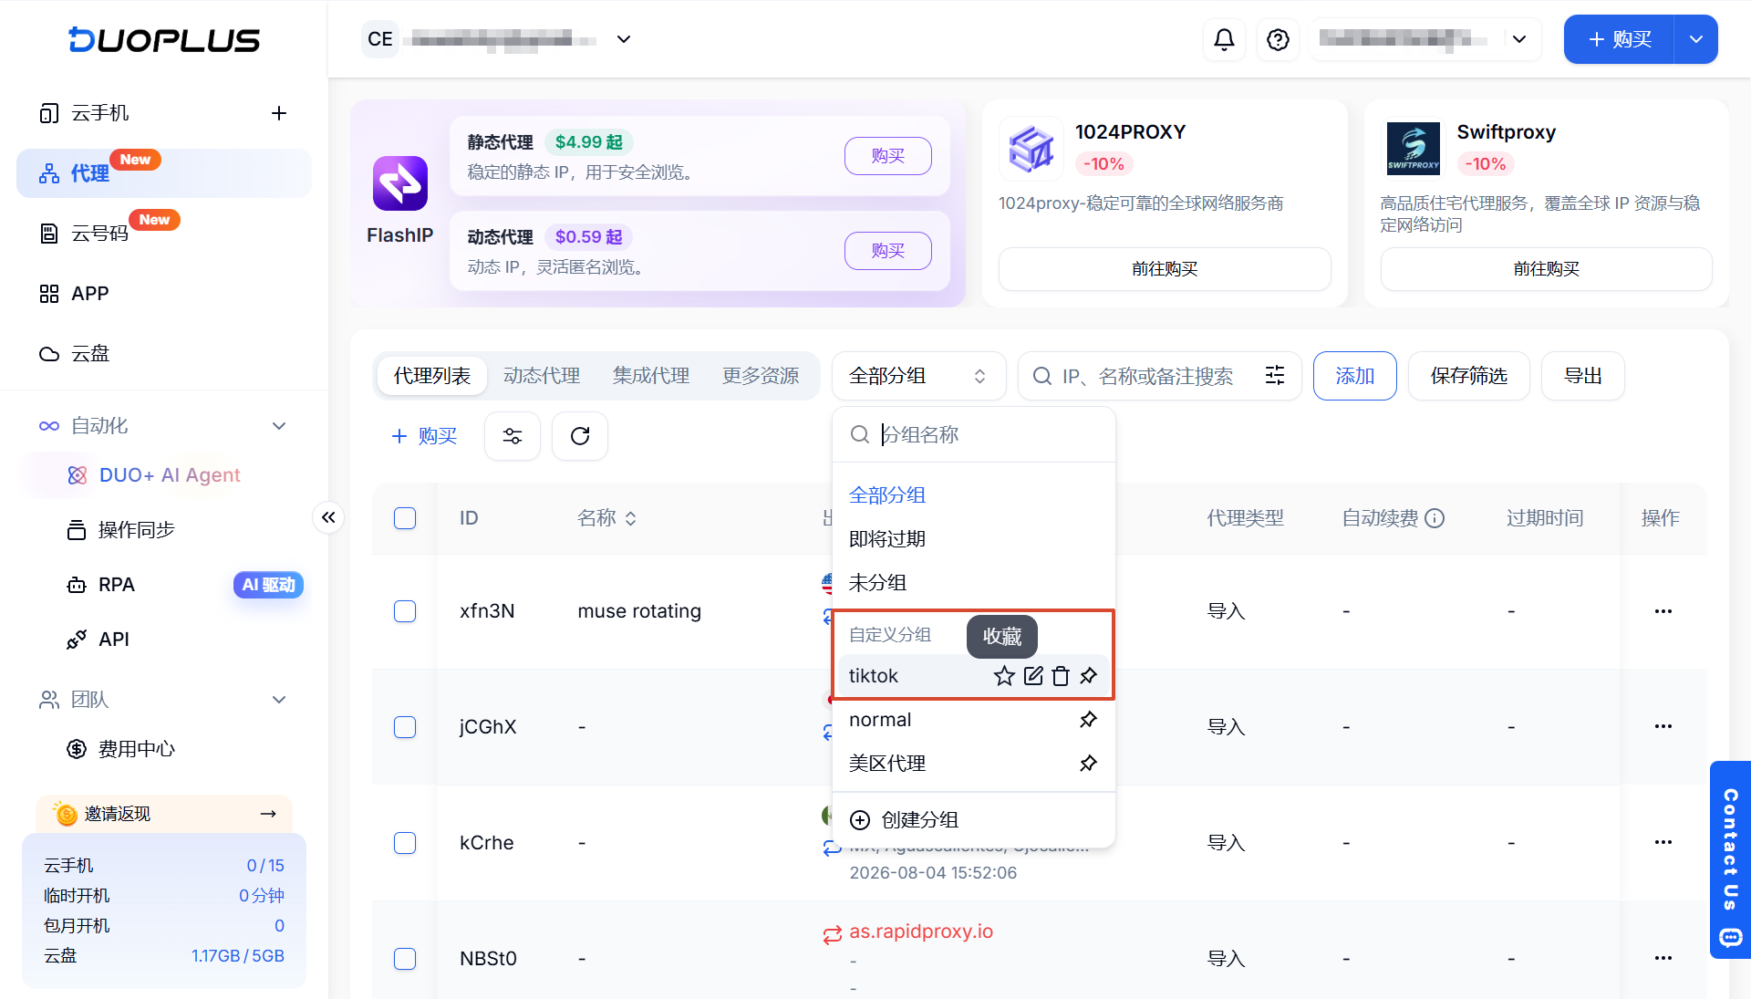1751x999 pixels.
Task: Open the account dropdown chevron
Action: coord(1519,39)
